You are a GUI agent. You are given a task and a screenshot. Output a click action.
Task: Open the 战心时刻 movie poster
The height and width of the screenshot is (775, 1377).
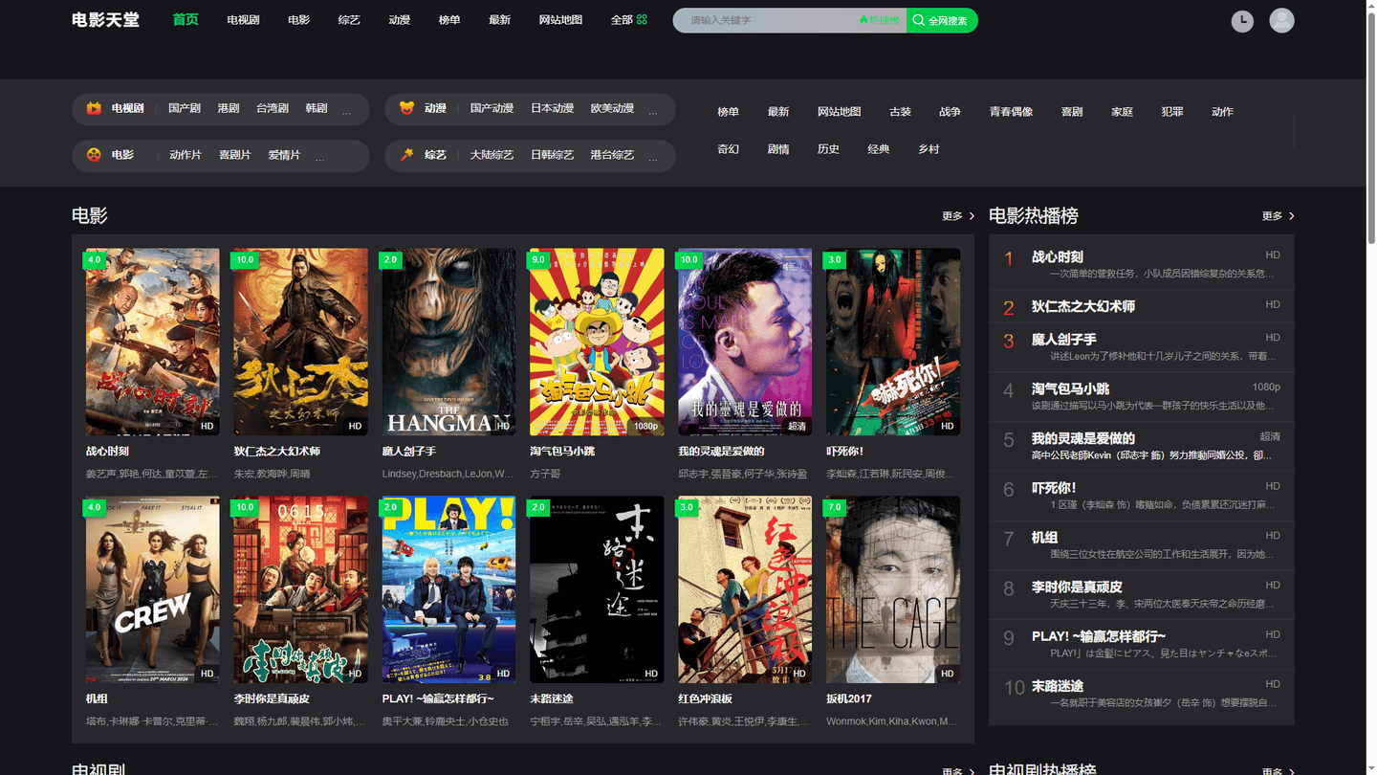coord(152,343)
